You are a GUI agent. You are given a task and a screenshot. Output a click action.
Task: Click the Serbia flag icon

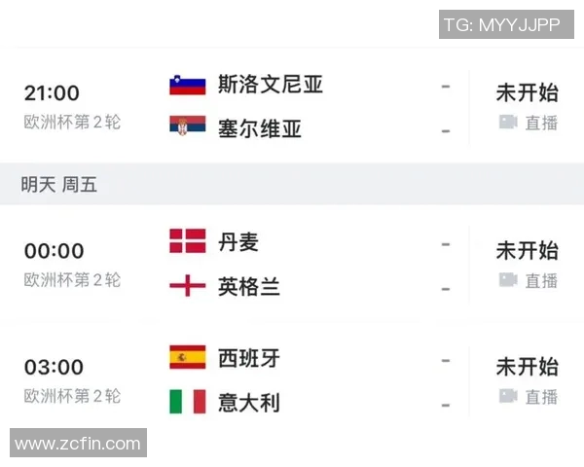click(x=188, y=127)
